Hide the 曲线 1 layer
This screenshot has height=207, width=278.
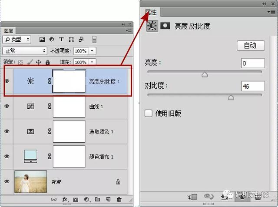coord(7,106)
